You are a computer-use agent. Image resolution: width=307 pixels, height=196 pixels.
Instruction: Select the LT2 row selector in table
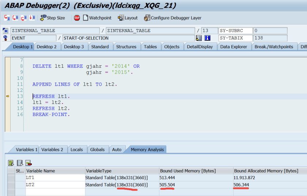pyautogui.click(x=11, y=185)
